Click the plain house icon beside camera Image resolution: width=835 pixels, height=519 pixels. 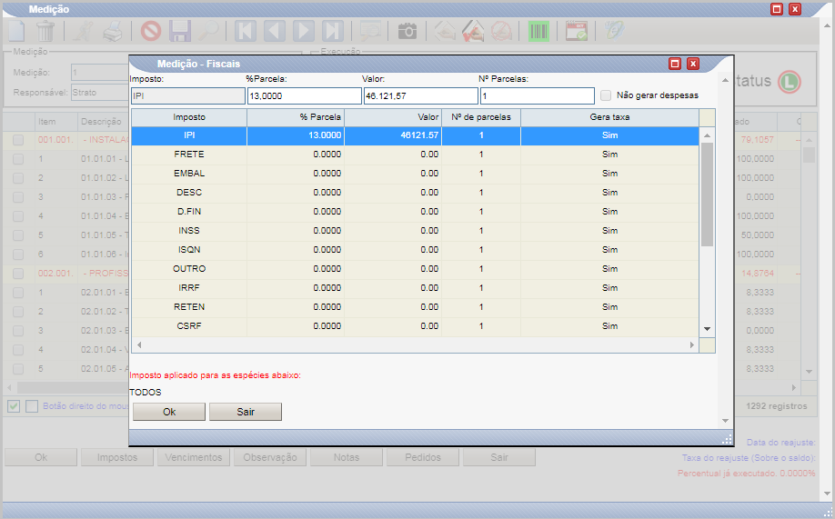click(x=445, y=31)
